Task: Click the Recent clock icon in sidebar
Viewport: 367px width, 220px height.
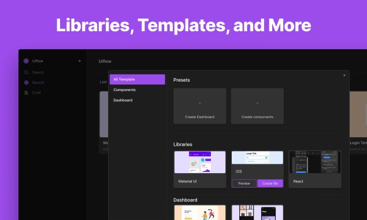Action: click(26, 83)
